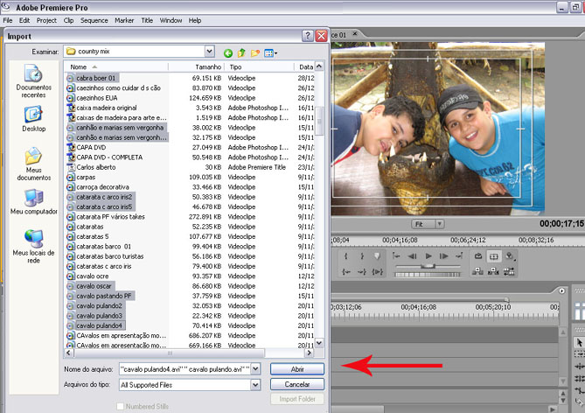Expand the Examinar folder dropdown
The width and height of the screenshot is (585, 413).
(x=210, y=52)
